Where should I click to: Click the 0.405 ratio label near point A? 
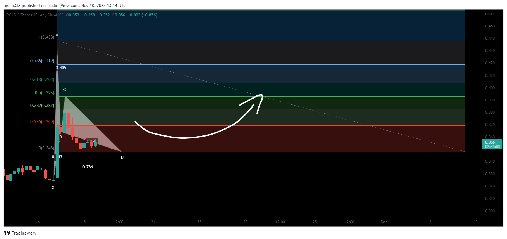point(61,68)
